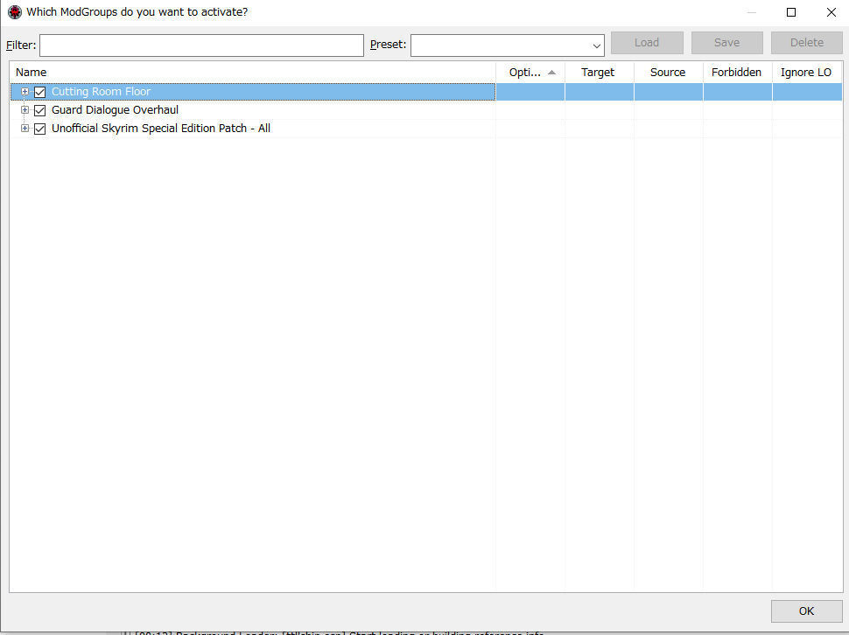
Task: Click the Forbidden column header
Action: (x=736, y=73)
